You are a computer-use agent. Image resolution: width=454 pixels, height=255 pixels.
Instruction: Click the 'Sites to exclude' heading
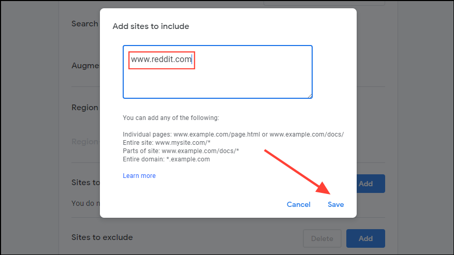[x=102, y=237]
